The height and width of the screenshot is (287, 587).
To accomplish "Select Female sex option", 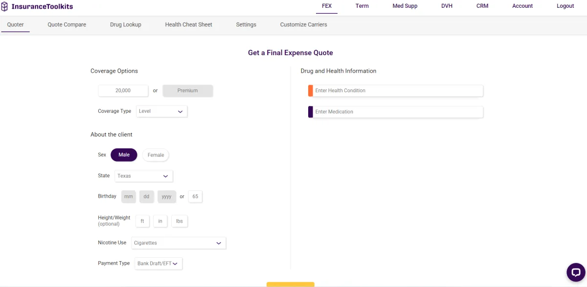I will pos(156,155).
